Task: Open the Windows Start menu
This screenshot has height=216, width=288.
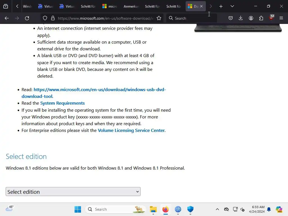Action: click(x=78, y=209)
